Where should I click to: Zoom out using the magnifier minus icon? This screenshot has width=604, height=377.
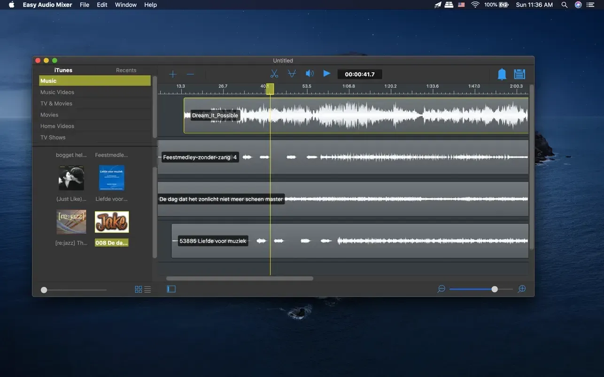441,289
